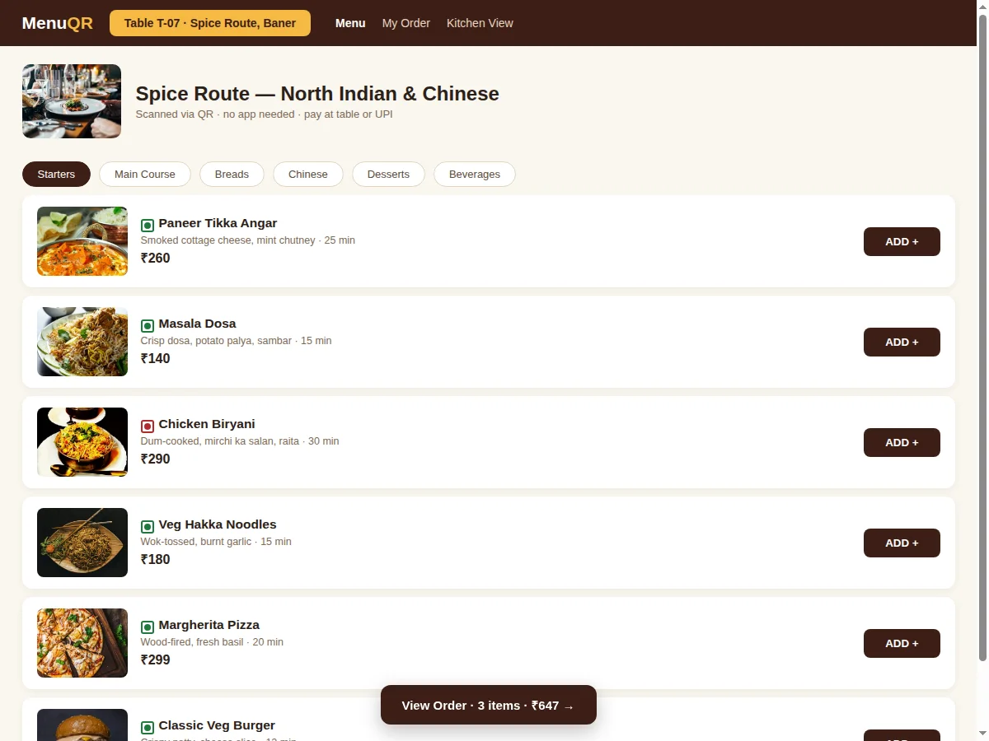Click the Veg Hakka Noodles title
This screenshot has width=989, height=741.
[x=218, y=524]
